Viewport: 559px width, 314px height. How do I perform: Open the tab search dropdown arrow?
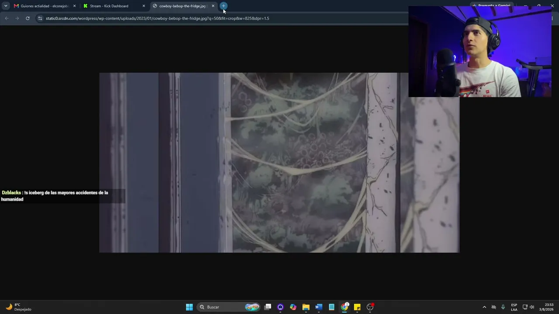click(6, 6)
